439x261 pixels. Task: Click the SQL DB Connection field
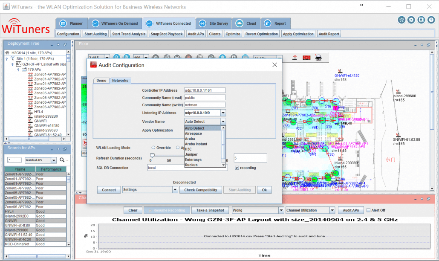point(187,168)
